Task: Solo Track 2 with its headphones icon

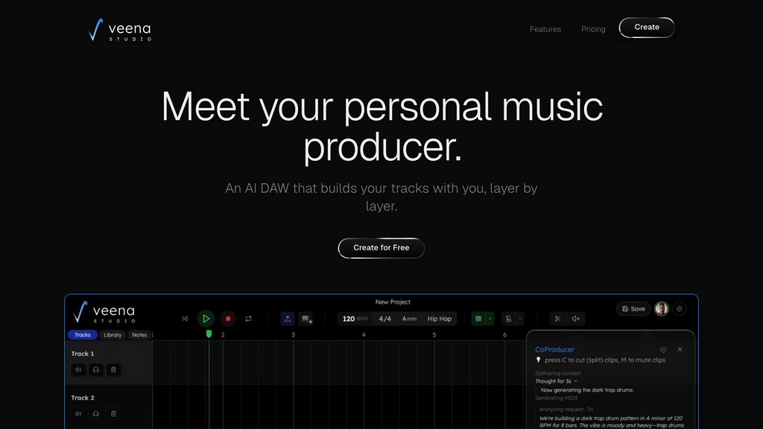Action: (96, 414)
